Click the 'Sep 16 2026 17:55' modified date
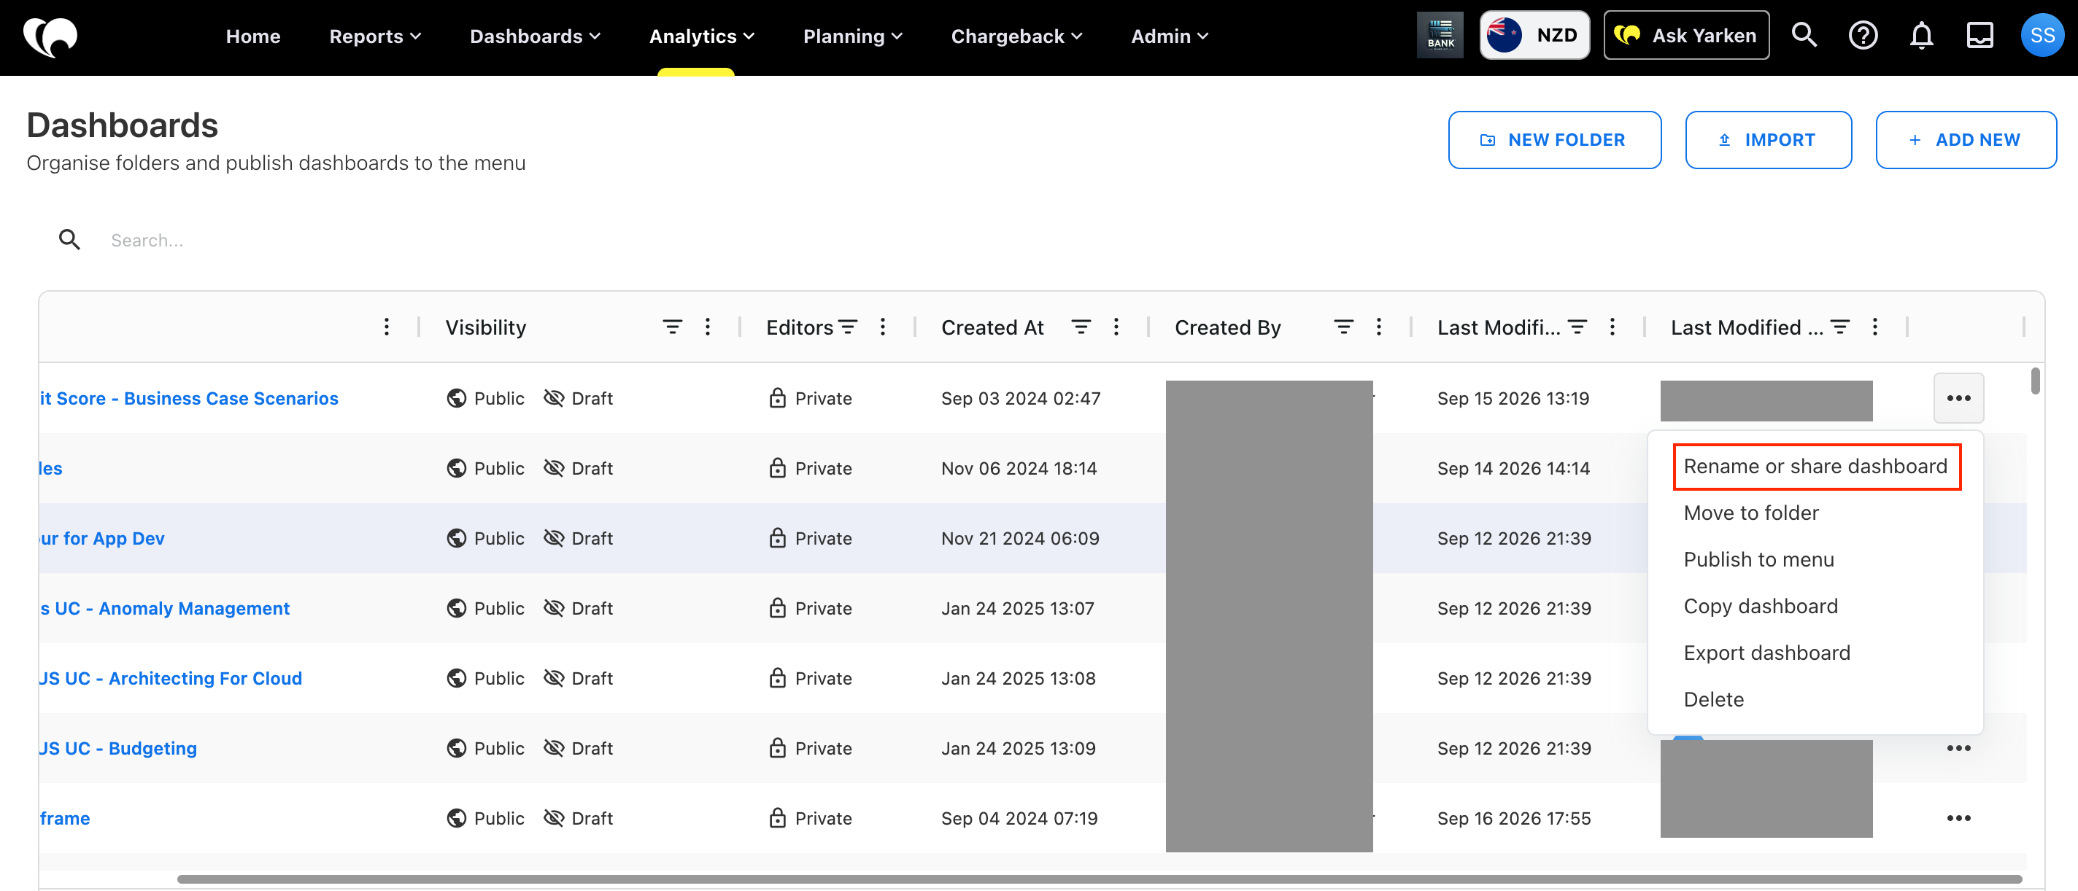 pos(1513,818)
